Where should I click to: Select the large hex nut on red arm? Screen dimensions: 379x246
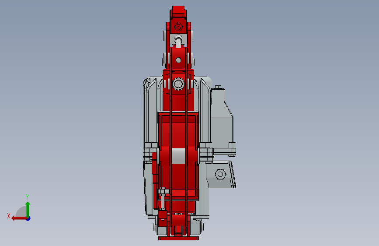click(178, 84)
